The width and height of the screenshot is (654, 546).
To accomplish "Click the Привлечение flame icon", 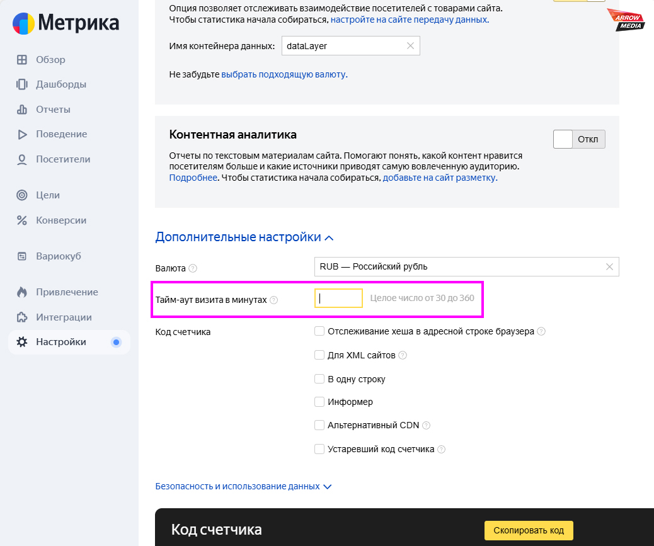I will click(22, 292).
